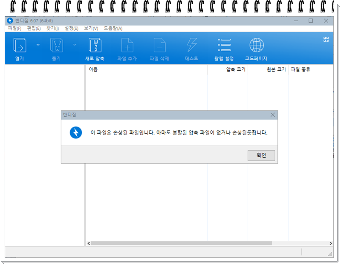Click the horizontal scrollbar thumb
This screenshot has height=265, width=341.
[x=181, y=243]
